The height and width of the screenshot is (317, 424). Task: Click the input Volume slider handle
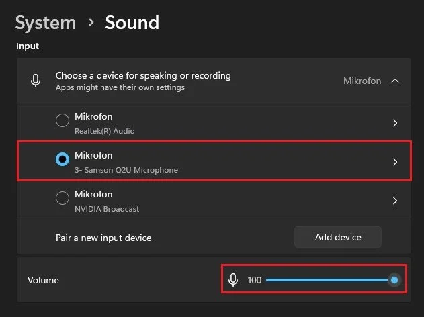click(x=394, y=280)
